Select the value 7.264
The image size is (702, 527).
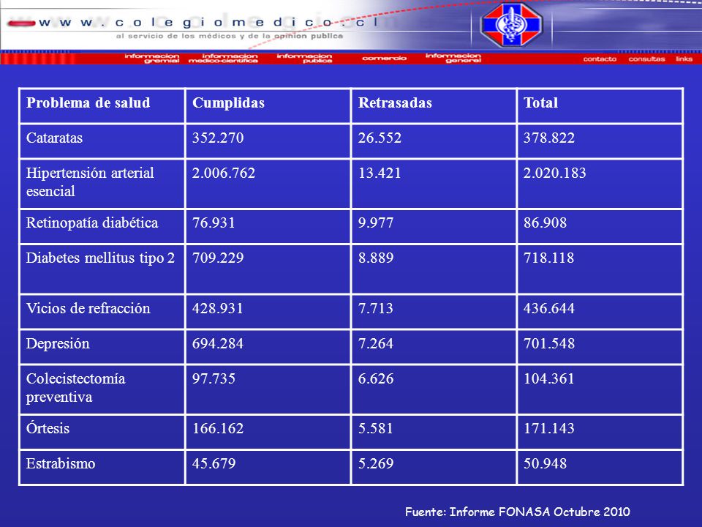click(376, 343)
